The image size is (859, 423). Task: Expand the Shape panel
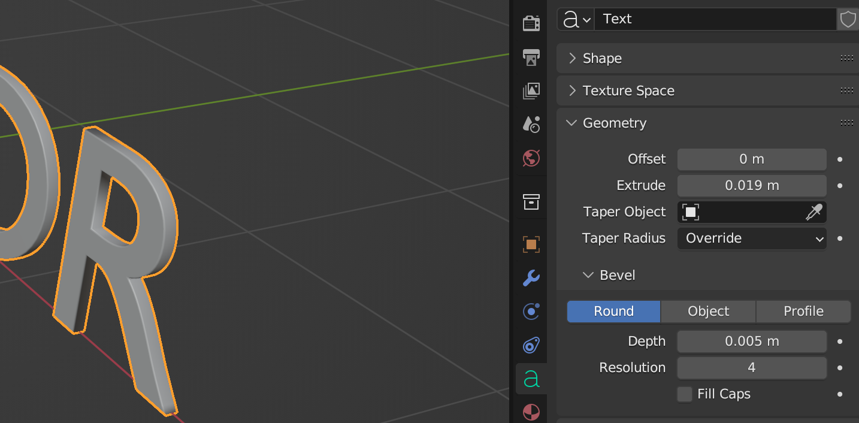602,58
